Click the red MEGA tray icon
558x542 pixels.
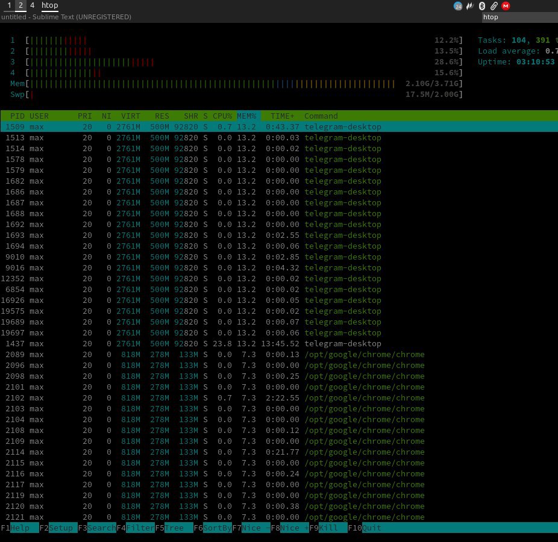click(x=506, y=6)
